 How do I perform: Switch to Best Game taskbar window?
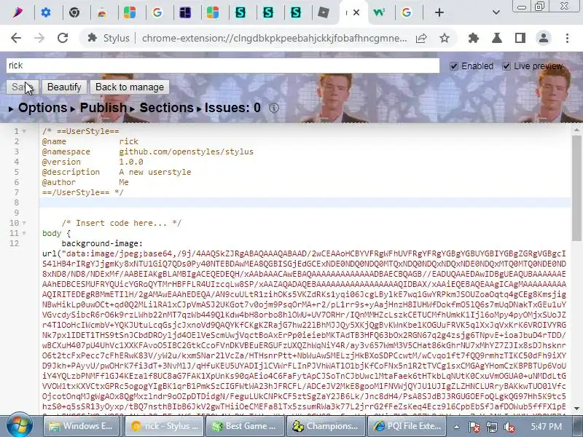pyautogui.click(x=245, y=426)
